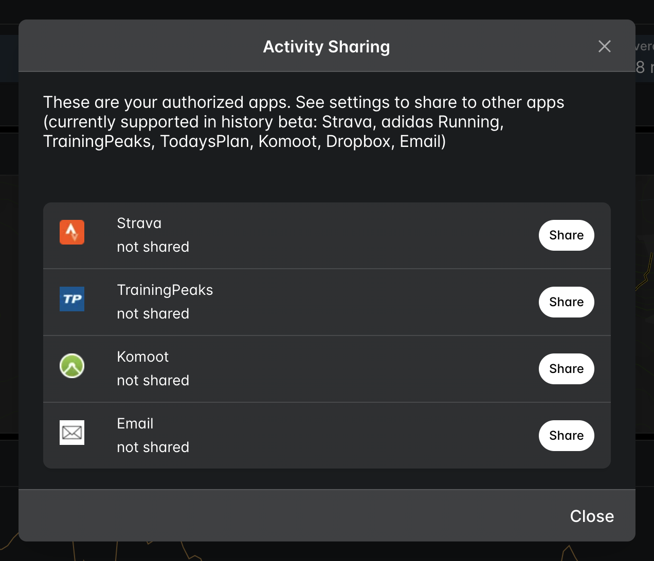The height and width of the screenshot is (561, 654).
Task: Share the activity via Email
Action: click(567, 436)
